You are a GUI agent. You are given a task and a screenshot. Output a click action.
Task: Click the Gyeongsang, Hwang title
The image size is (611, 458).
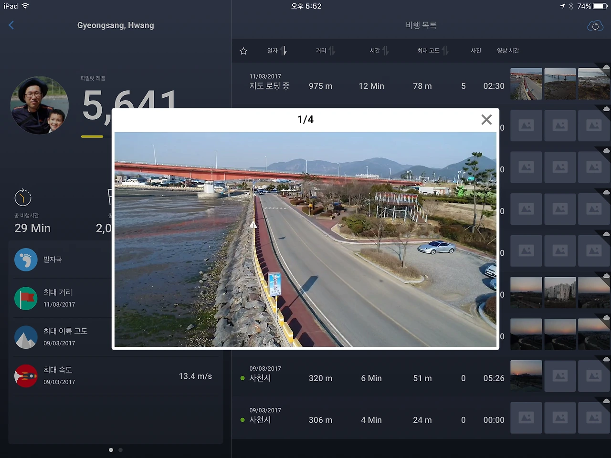tap(116, 25)
